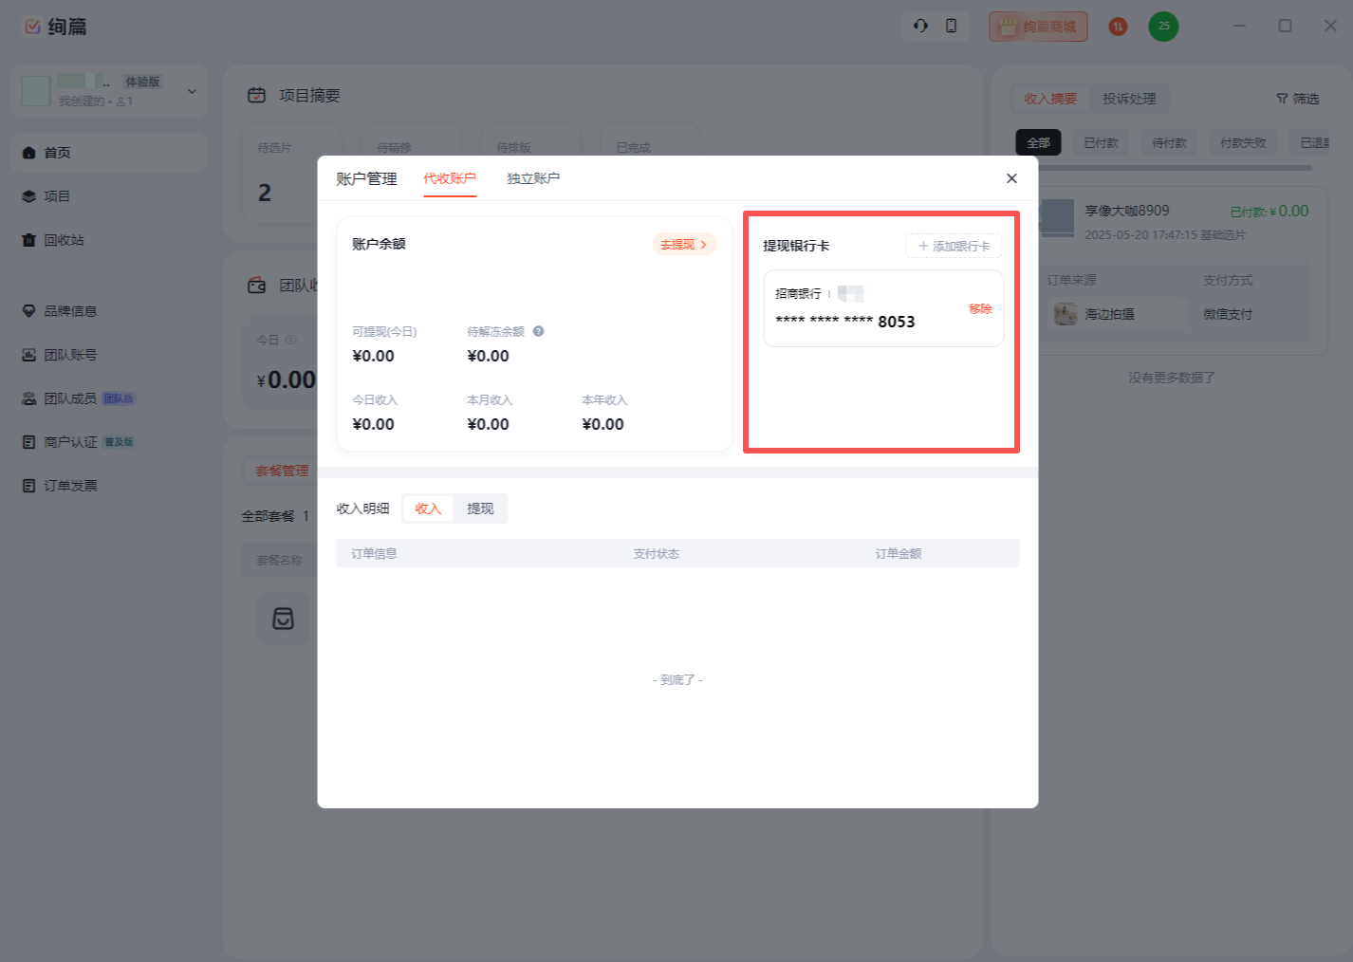Click the green user avatar icon
1353x962 pixels.
(x=1163, y=27)
